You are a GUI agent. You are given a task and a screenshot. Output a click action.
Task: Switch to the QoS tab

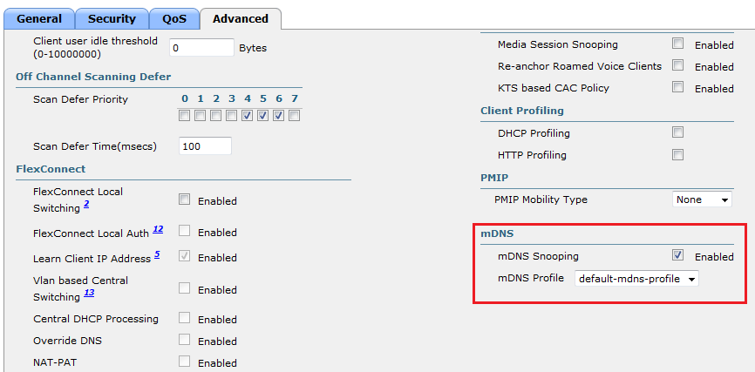coord(173,18)
